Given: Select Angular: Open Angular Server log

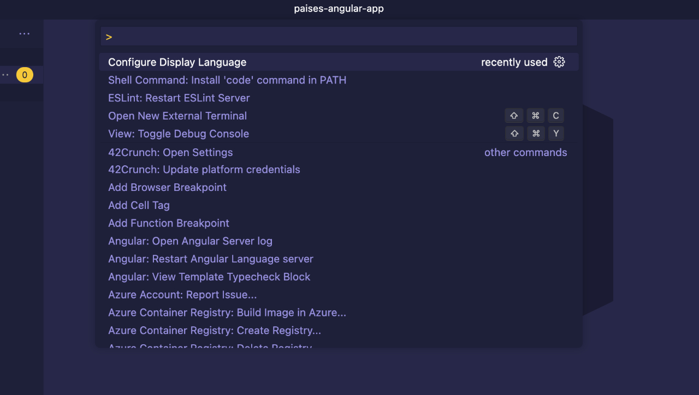Looking at the screenshot, I should 339,241.
